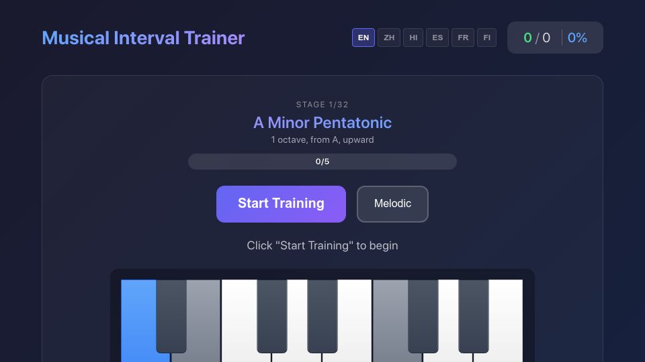Play the G sharp black key
Image resolution: width=645 pixels, height=362 pixels.
point(474,316)
